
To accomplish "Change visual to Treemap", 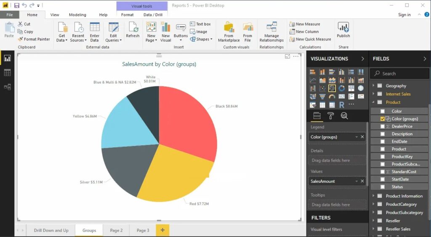I will point(351,88).
